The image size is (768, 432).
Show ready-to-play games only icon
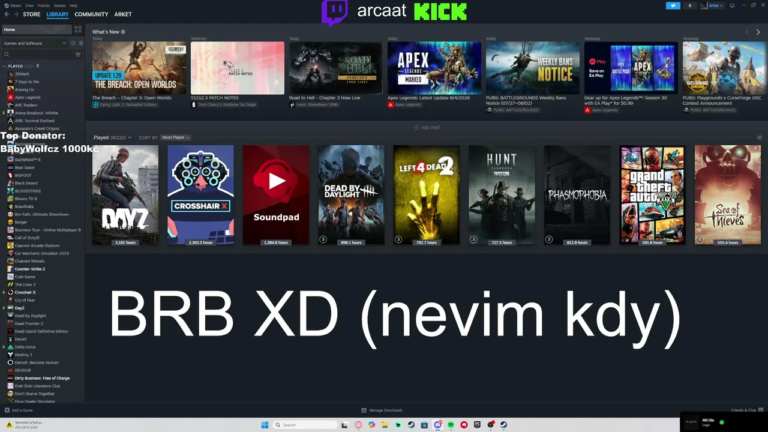[80, 43]
